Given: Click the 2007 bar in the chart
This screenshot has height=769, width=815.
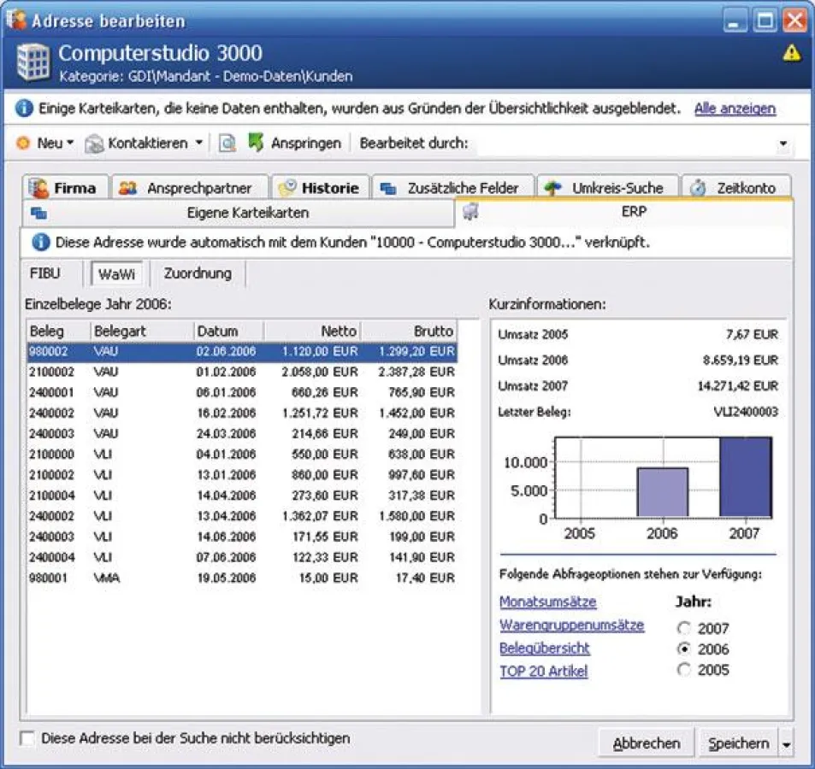Looking at the screenshot, I should pyautogui.click(x=746, y=477).
